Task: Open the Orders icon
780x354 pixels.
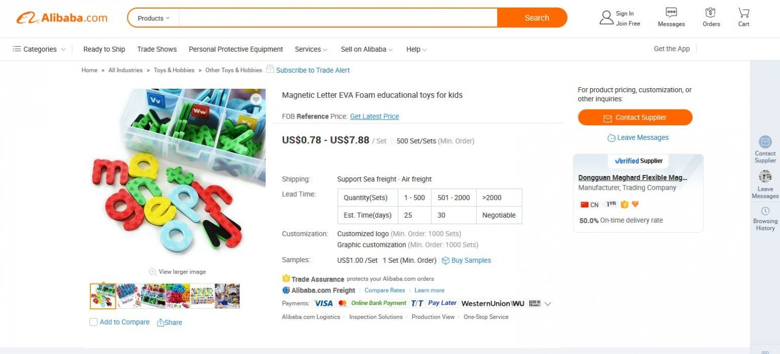Action: (710, 13)
